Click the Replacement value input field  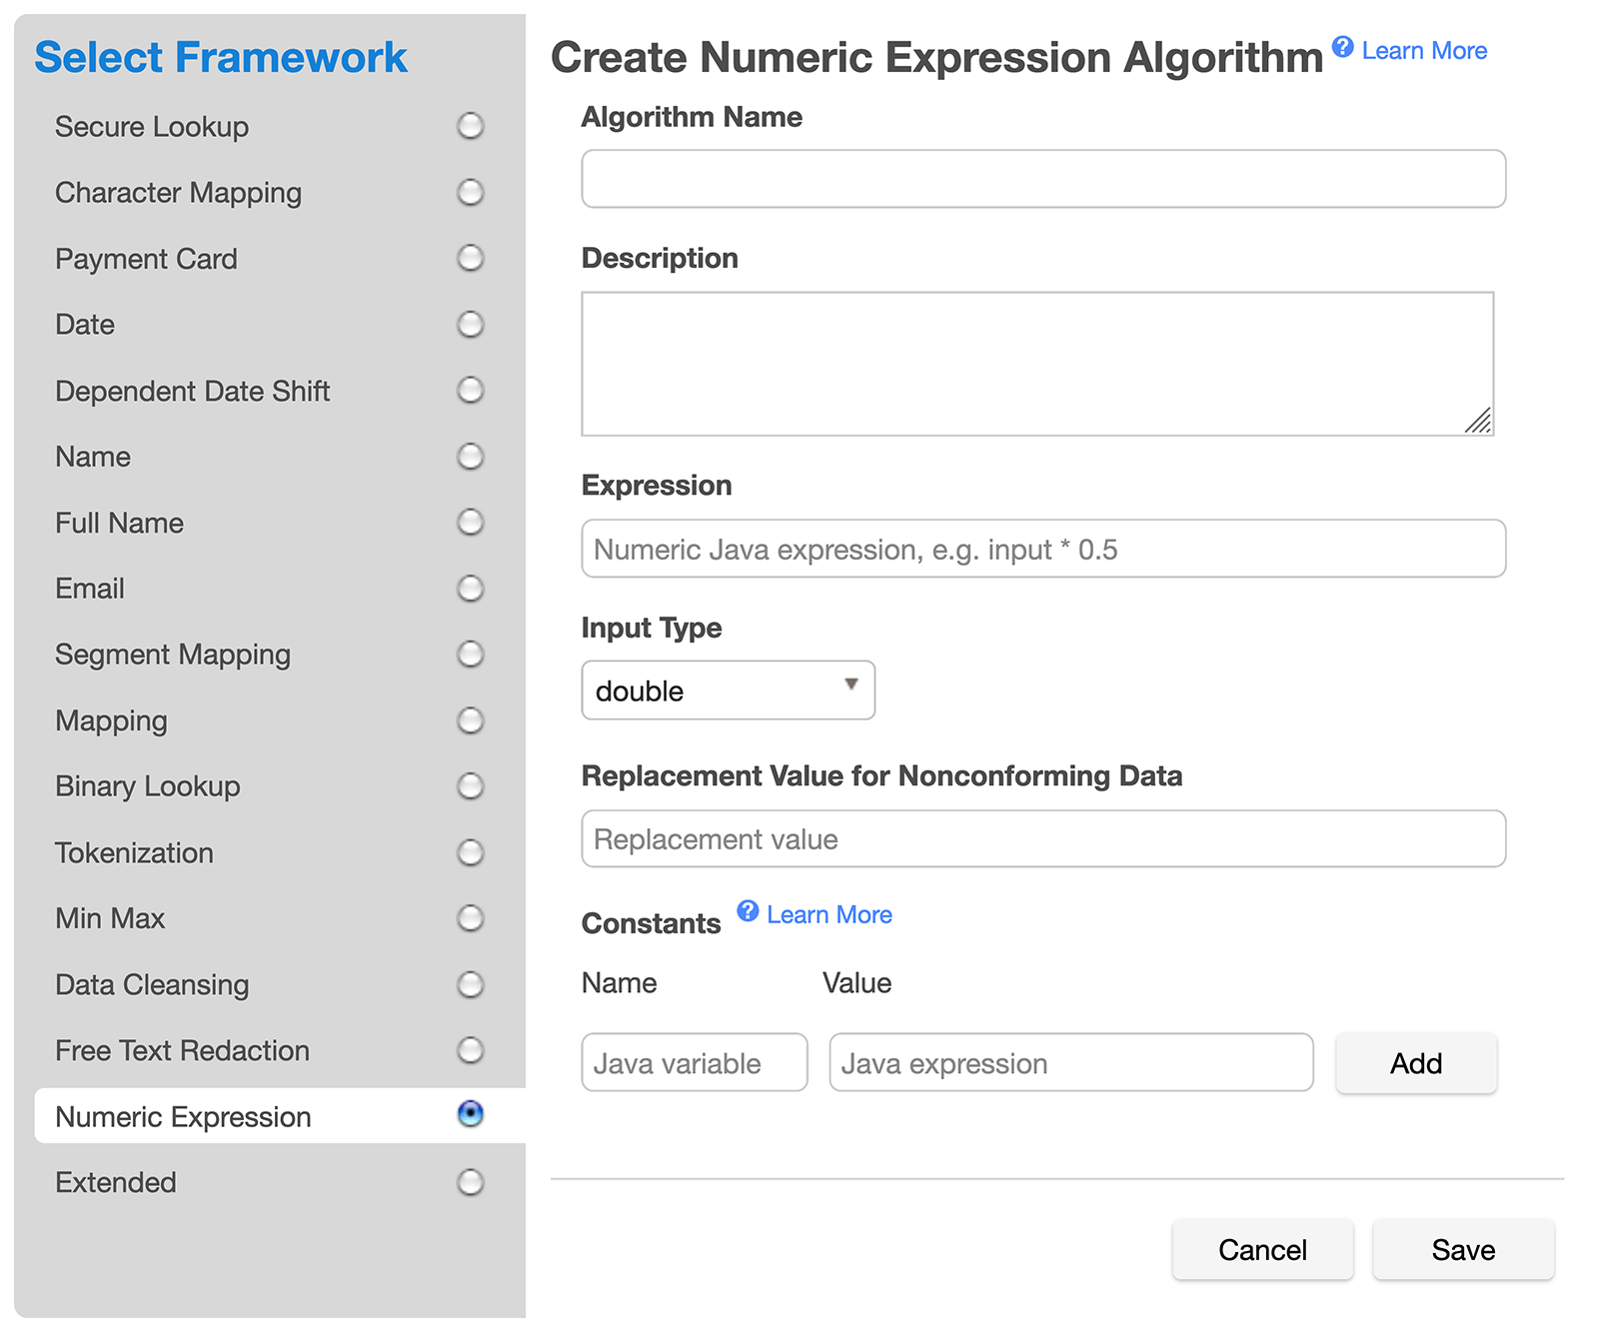pyautogui.click(x=1042, y=838)
